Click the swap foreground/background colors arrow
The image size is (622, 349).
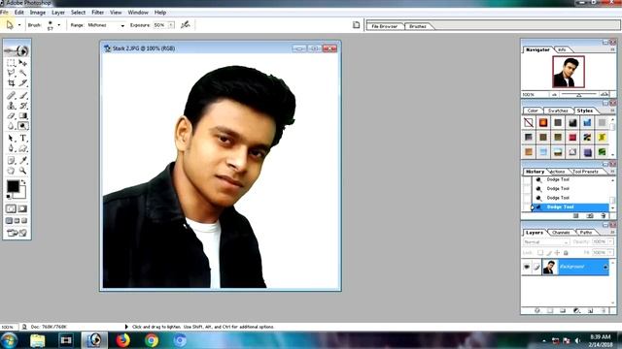[23, 181]
